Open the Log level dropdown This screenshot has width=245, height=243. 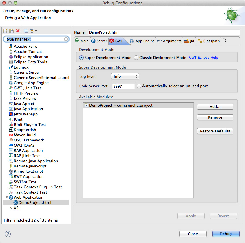click(x=125, y=76)
